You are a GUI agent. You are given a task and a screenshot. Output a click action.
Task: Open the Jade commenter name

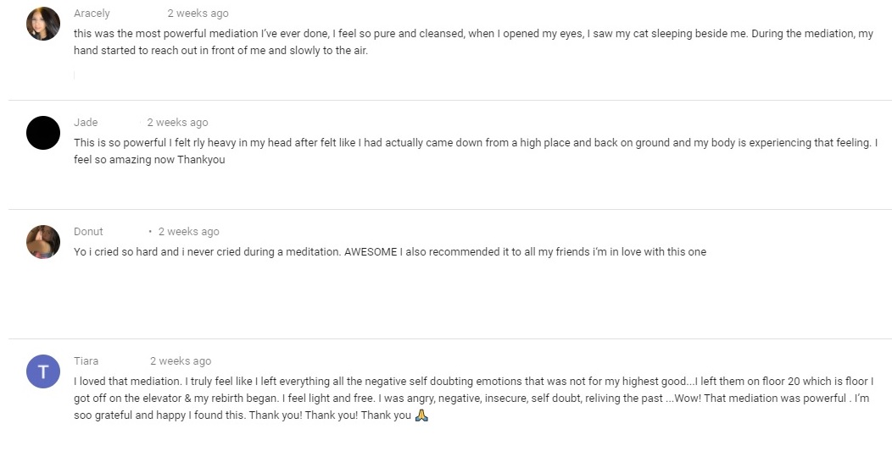pyautogui.click(x=86, y=122)
